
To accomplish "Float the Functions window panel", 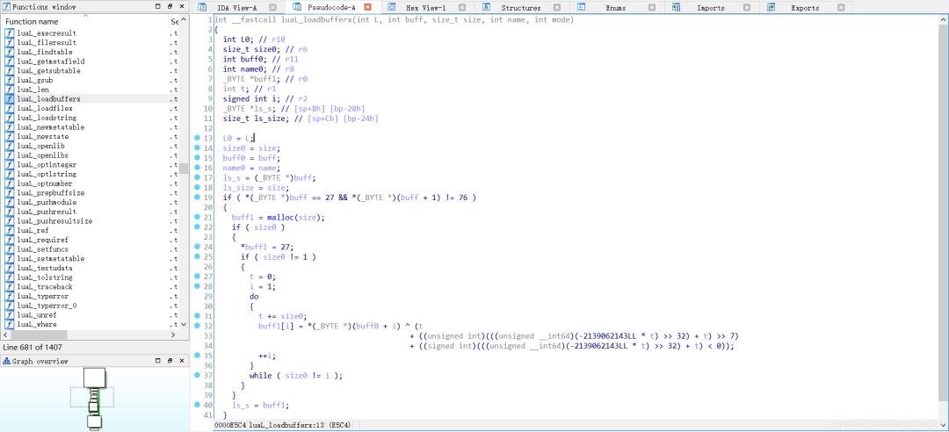I will tap(170, 6).
